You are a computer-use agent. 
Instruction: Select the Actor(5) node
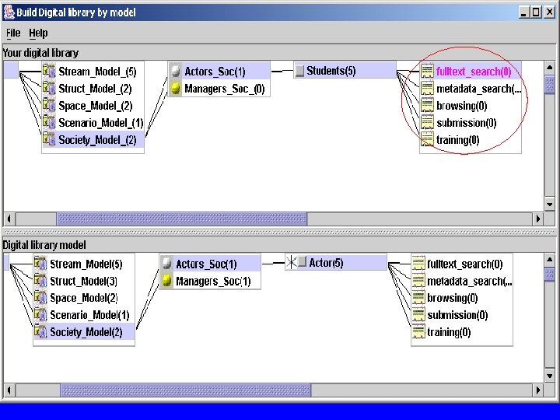326,263
